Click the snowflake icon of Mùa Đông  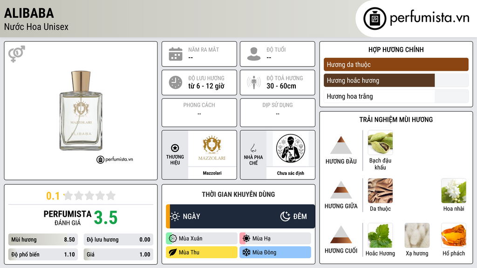click(x=246, y=252)
